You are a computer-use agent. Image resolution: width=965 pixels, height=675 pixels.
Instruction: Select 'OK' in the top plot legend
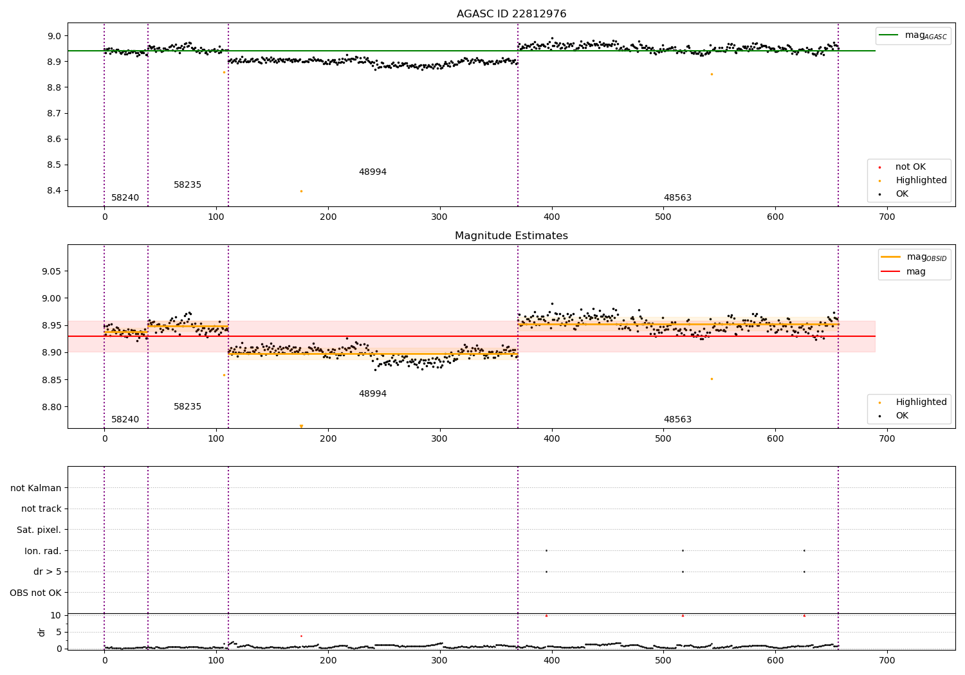894,194
